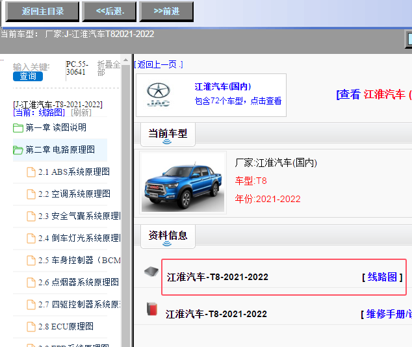Click the page icon beside 2.6 点烟器
412x347 pixels.
pos(31,283)
